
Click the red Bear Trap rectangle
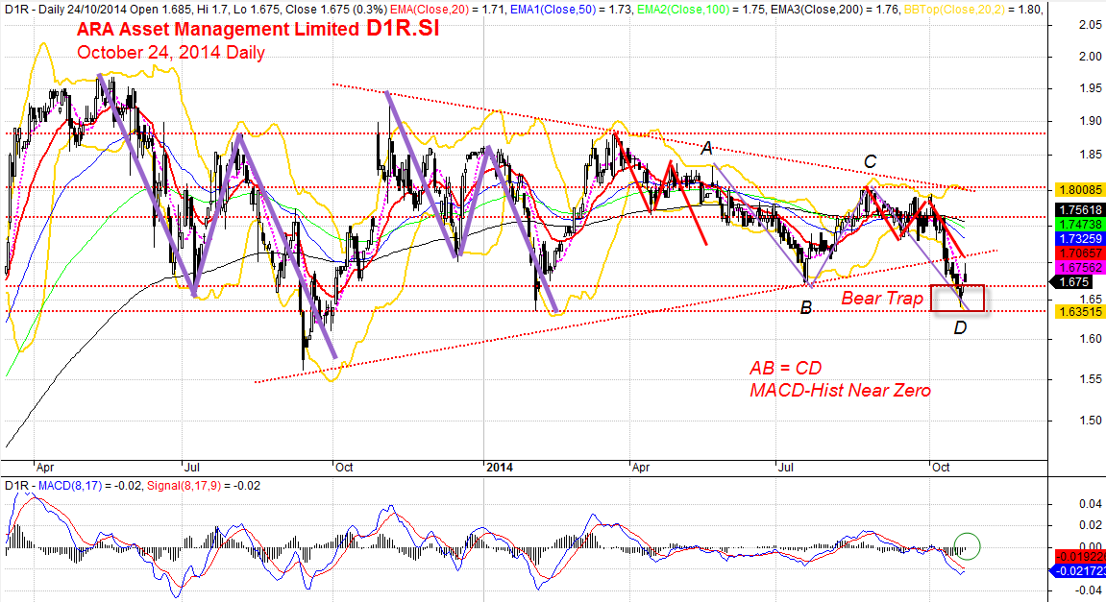tap(957, 299)
